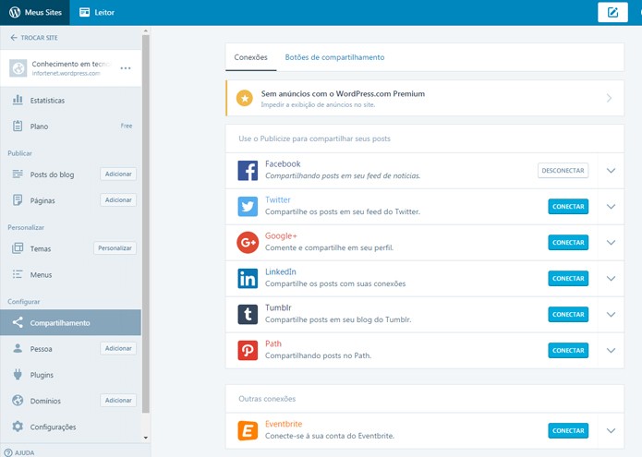Click the sidebar scrollbar down arrow
Image resolution: width=642 pixels, height=457 pixels.
coord(146,438)
